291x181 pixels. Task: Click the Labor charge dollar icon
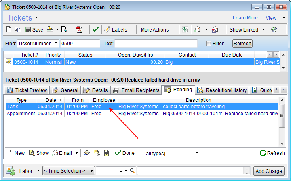click(x=11, y=171)
